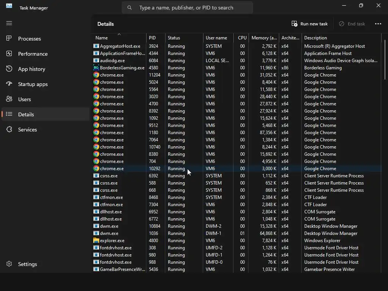Sort by the PID column header
The width and height of the screenshot is (388, 291).
(x=156, y=38)
